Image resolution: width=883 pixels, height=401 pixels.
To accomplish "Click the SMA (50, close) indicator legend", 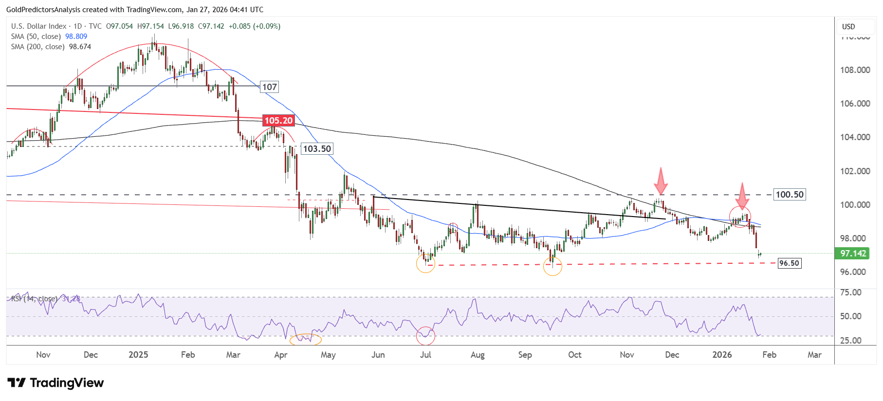I will coord(36,36).
